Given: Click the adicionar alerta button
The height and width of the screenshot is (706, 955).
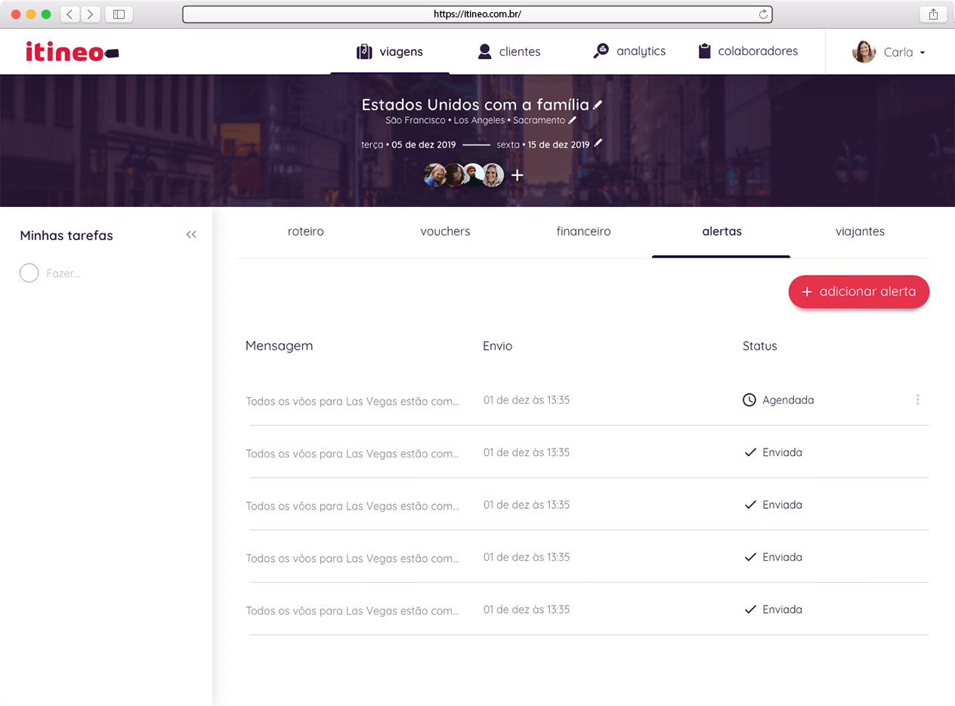Looking at the screenshot, I should tap(859, 291).
